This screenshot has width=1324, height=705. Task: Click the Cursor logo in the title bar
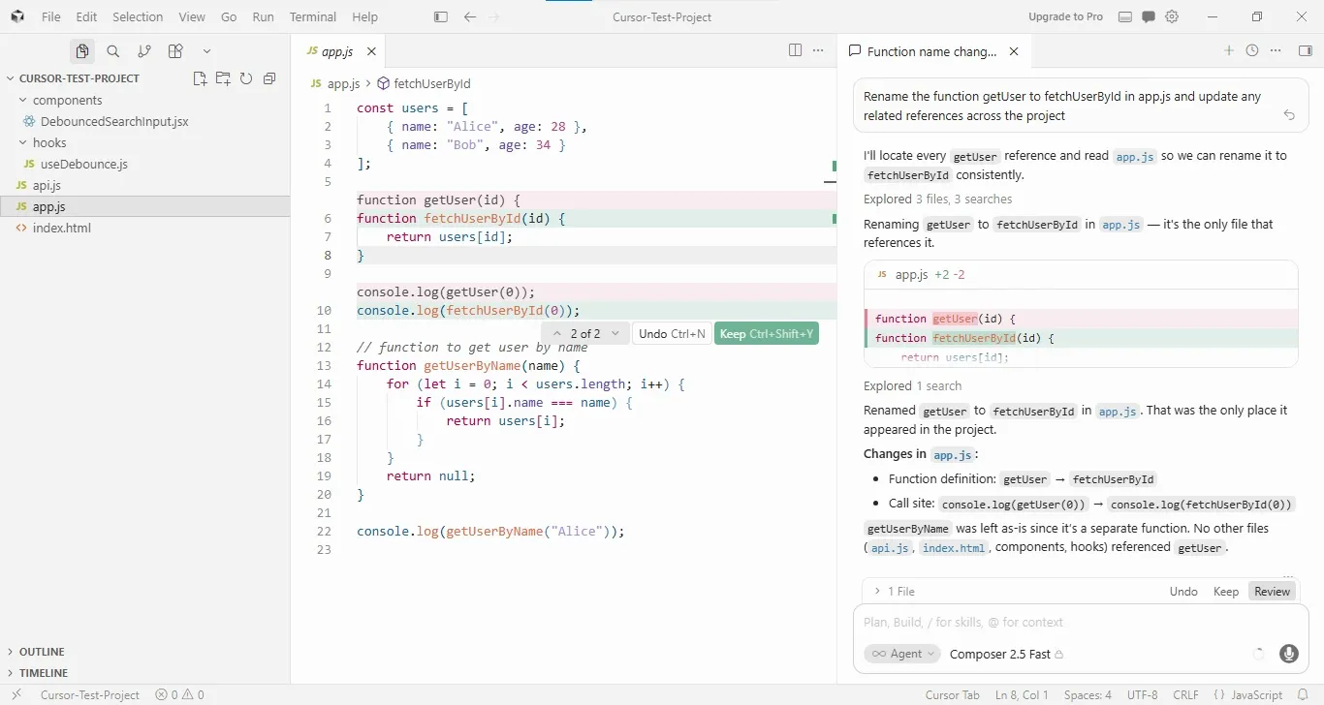pos(17,17)
